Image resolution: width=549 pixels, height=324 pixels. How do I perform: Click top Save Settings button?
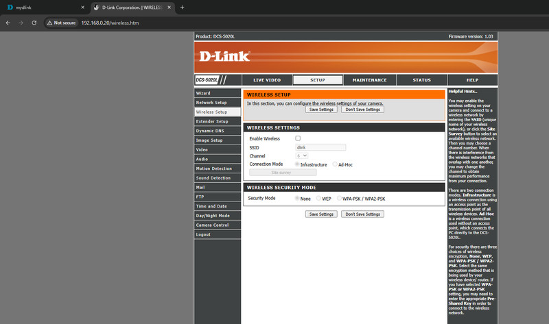(x=321, y=110)
